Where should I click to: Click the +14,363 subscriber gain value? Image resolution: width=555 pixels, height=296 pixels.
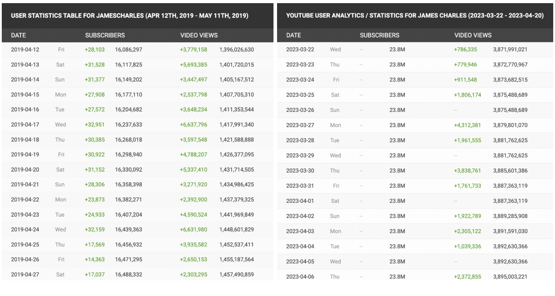coord(94,259)
